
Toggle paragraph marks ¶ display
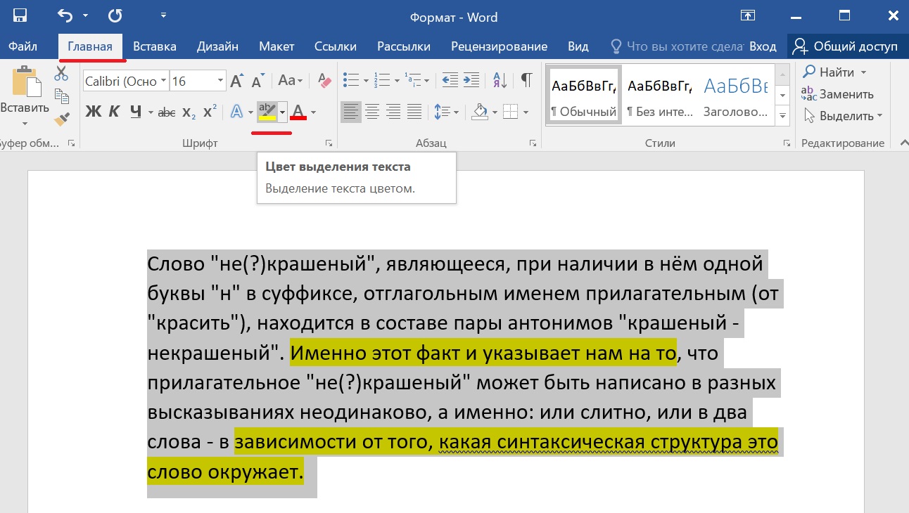point(526,81)
